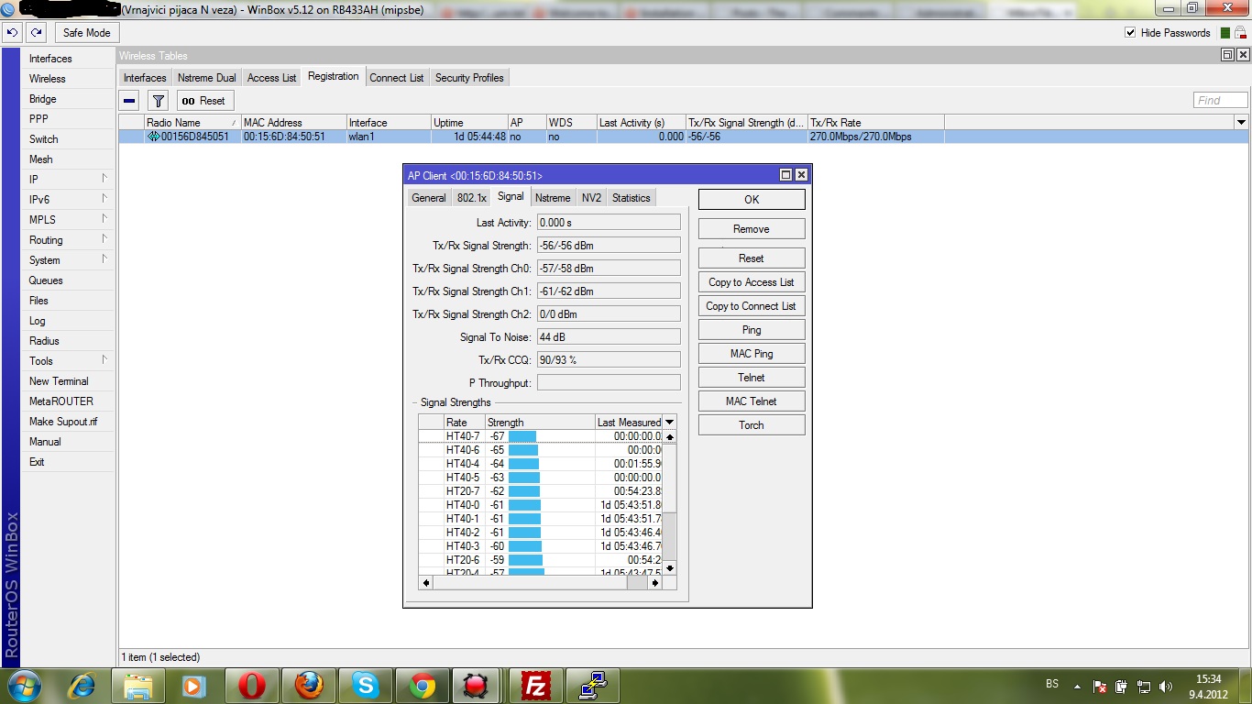This screenshot has height=704, width=1252.
Task: Click the Find input field
Action: pos(1220,101)
